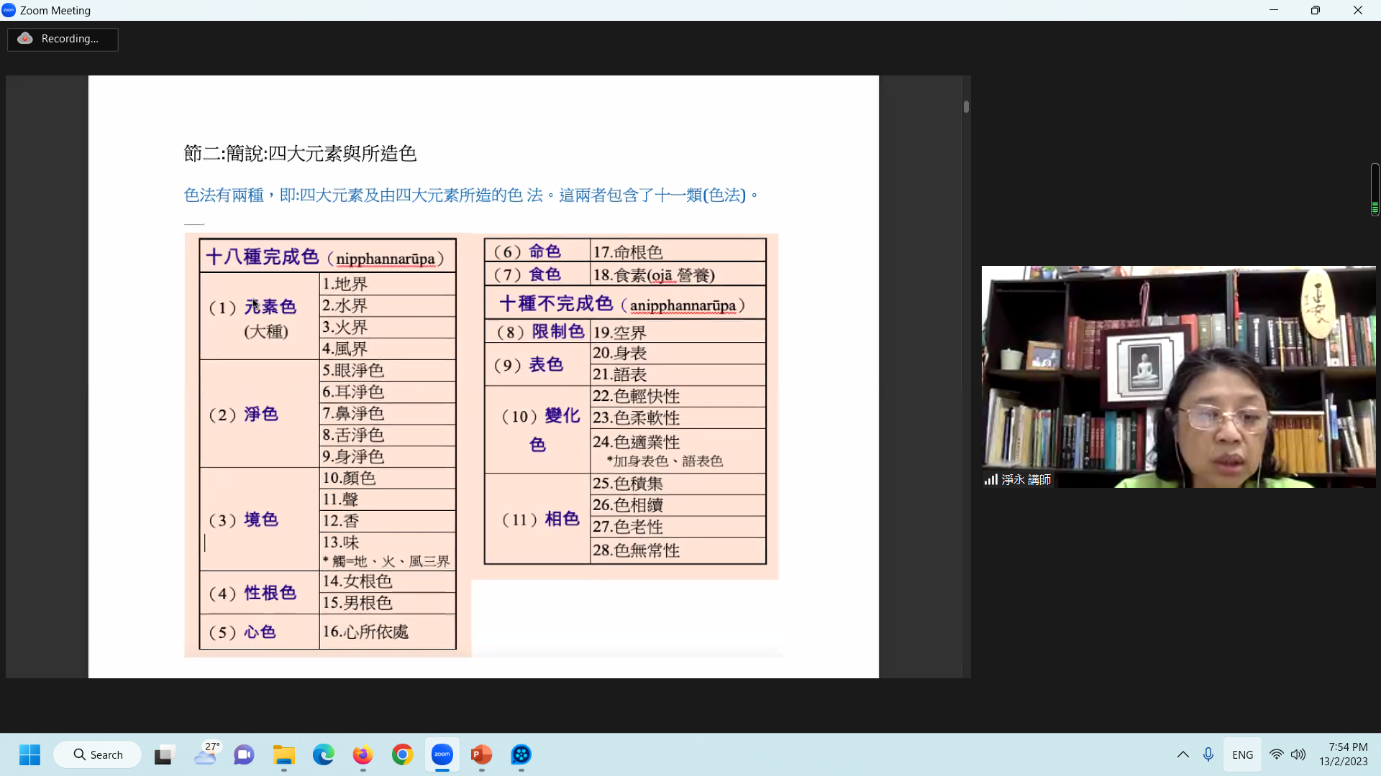Switch the ENG input language
This screenshot has height=776, width=1381.
pyautogui.click(x=1242, y=754)
